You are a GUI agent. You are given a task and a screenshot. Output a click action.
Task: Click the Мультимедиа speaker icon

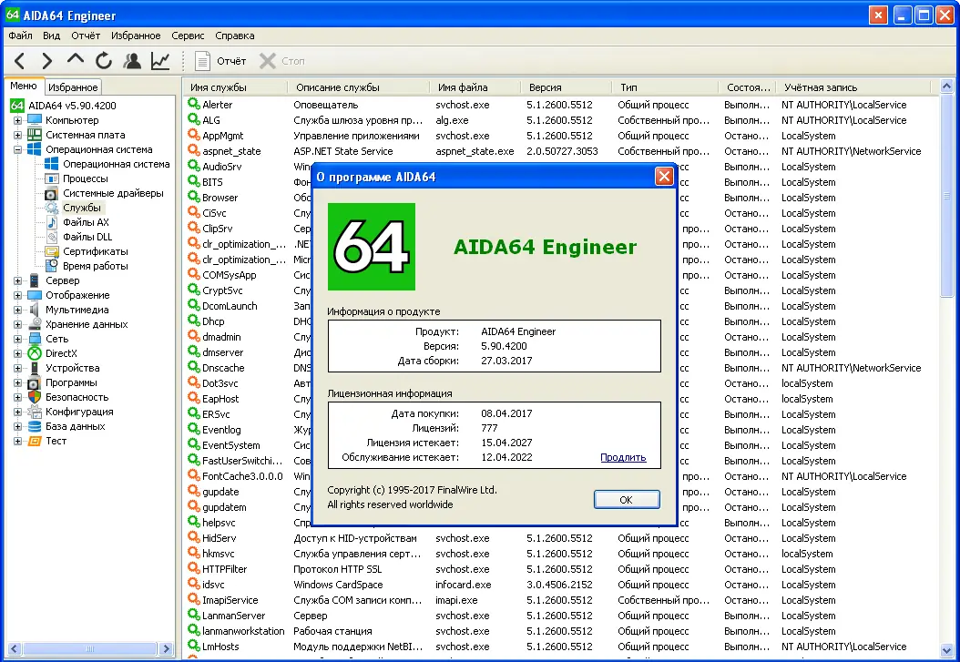click(35, 310)
